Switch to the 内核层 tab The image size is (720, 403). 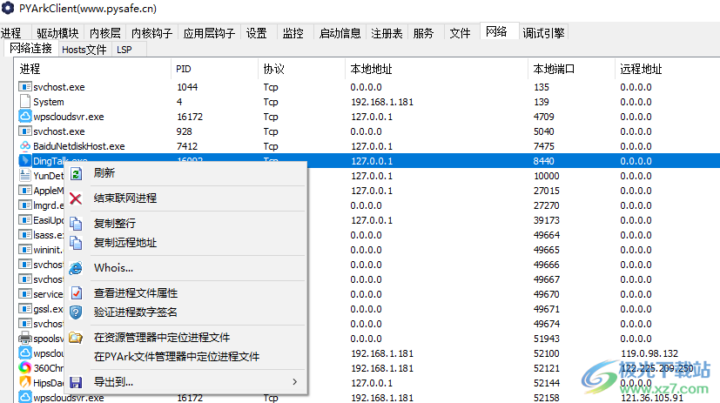coord(105,33)
